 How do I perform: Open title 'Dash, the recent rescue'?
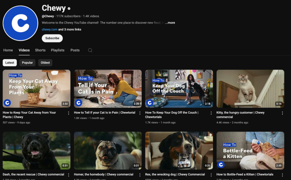[x=34, y=174]
